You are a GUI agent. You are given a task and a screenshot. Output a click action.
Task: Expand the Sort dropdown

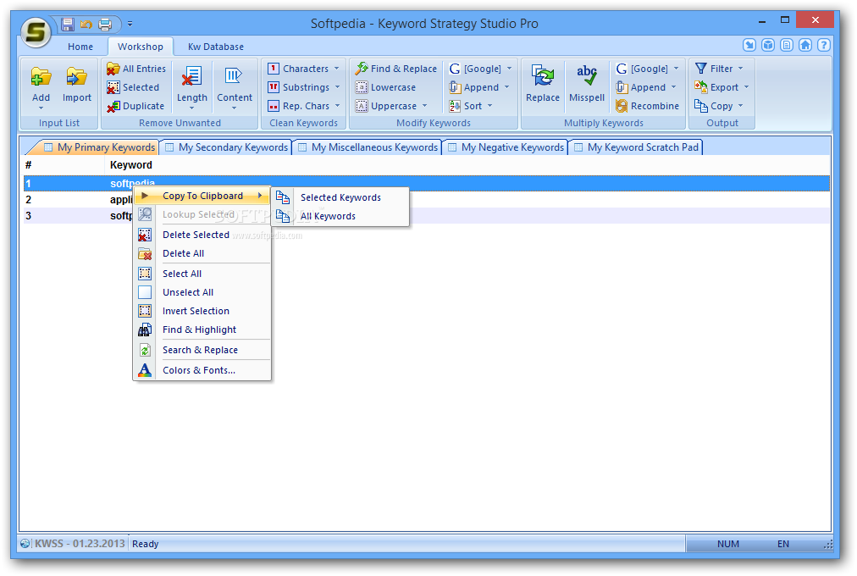pos(489,106)
